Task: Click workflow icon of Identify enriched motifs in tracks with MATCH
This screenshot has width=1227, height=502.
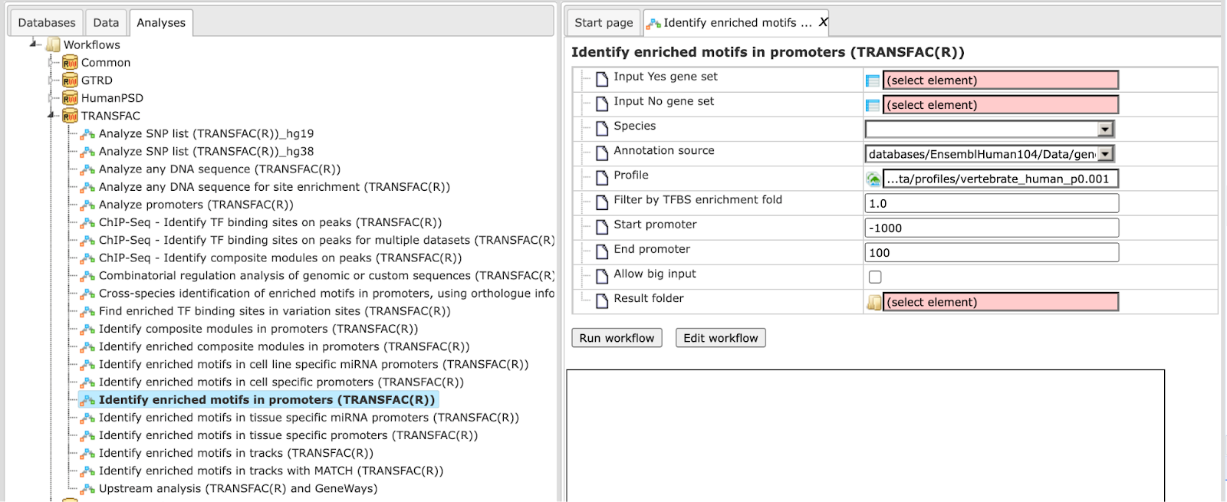Action: 88,471
